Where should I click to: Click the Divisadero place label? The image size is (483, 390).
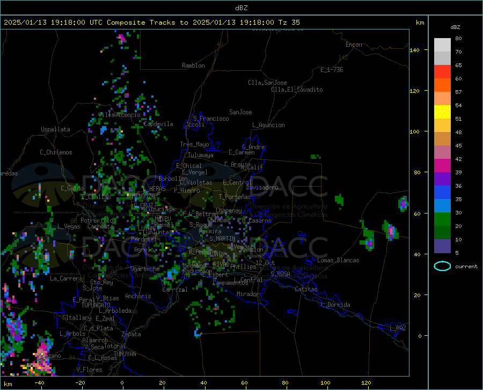click(262, 187)
